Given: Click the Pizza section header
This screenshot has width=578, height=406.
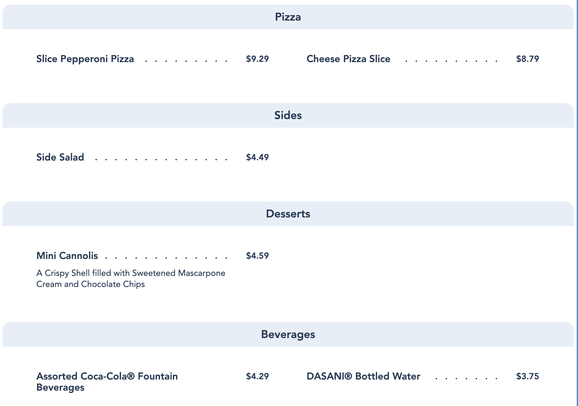Looking at the screenshot, I should pos(288,17).
